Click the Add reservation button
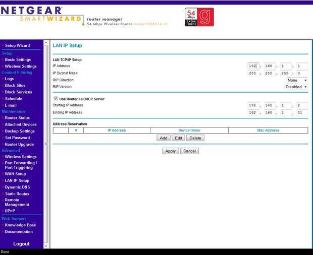Viewport: 313px width, 255px height. (164, 138)
